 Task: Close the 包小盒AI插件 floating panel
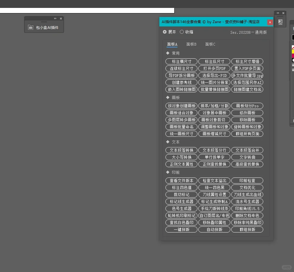61,18
